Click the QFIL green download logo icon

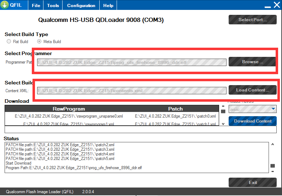coord(5,5)
